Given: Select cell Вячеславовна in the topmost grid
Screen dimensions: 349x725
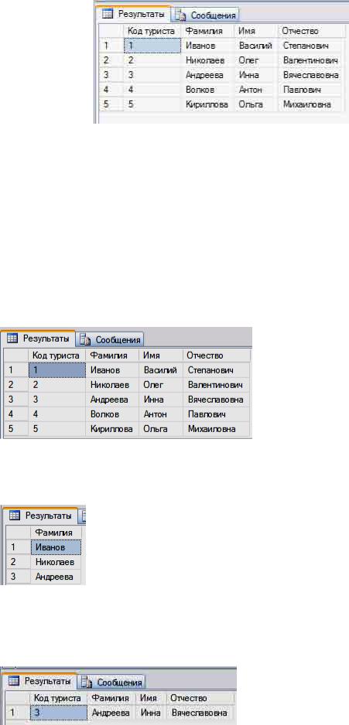Looking at the screenshot, I should pyautogui.click(x=310, y=75).
